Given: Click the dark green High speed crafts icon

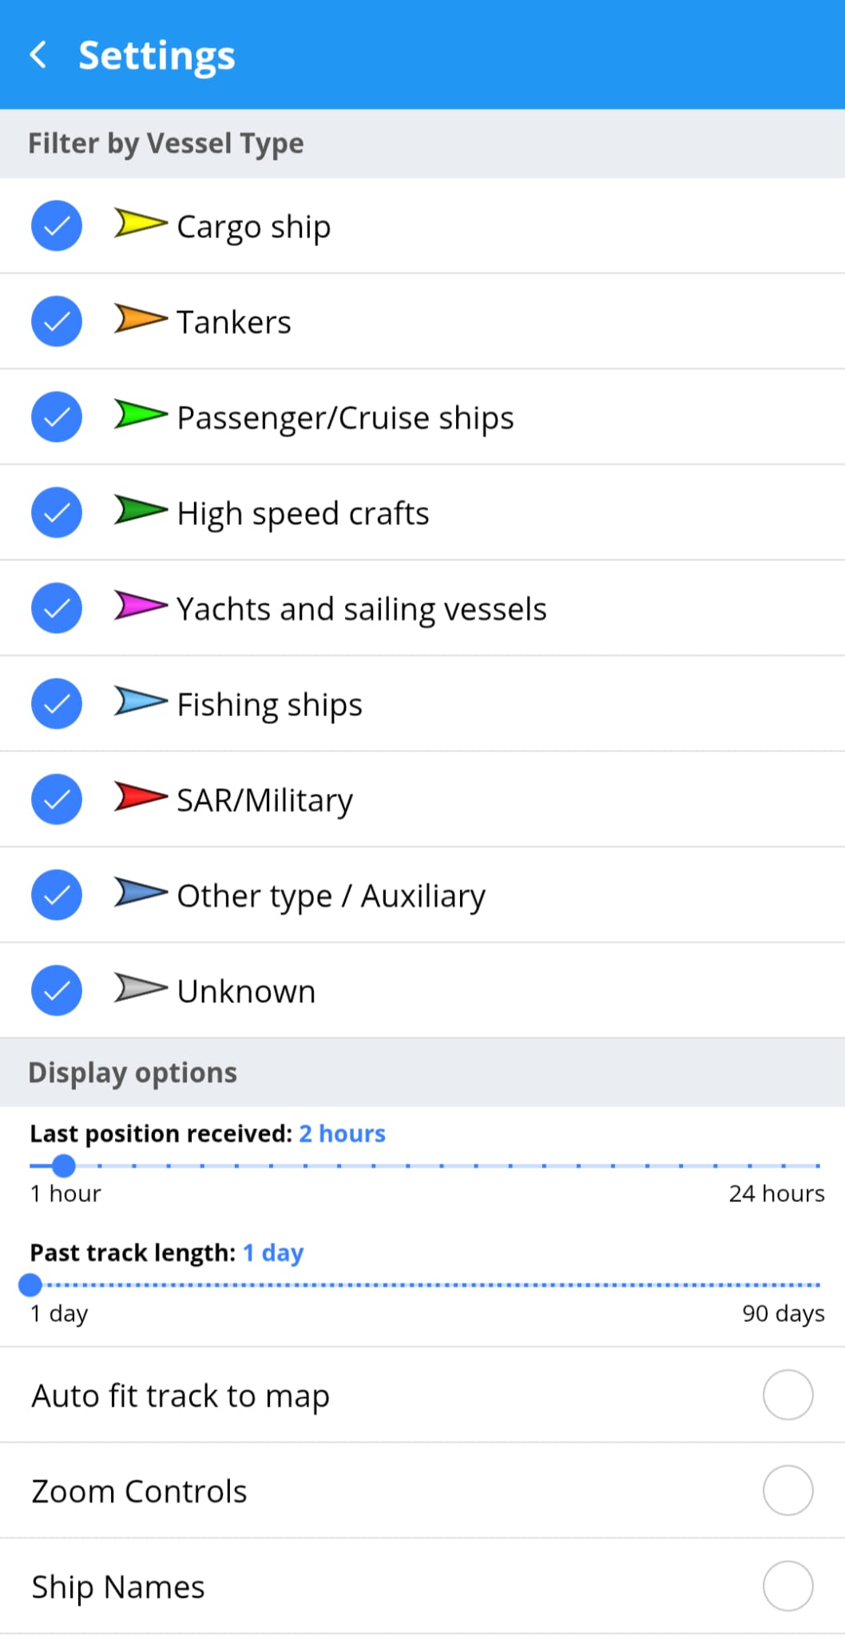Looking at the screenshot, I should (140, 510).
